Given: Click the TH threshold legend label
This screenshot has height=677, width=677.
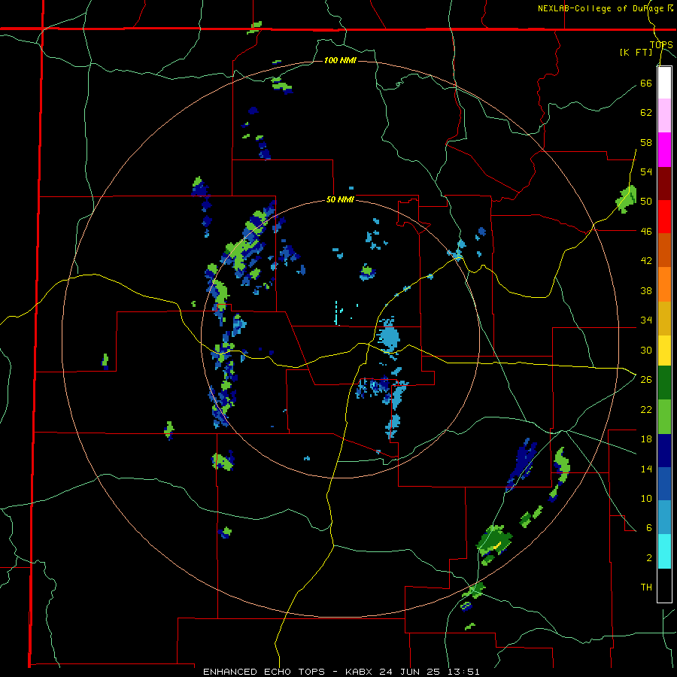Looking at the screenshot, I should point(646,587).
